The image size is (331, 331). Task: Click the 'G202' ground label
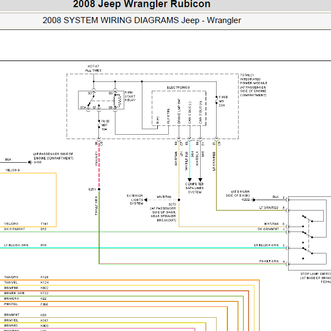tap(246, 200)
